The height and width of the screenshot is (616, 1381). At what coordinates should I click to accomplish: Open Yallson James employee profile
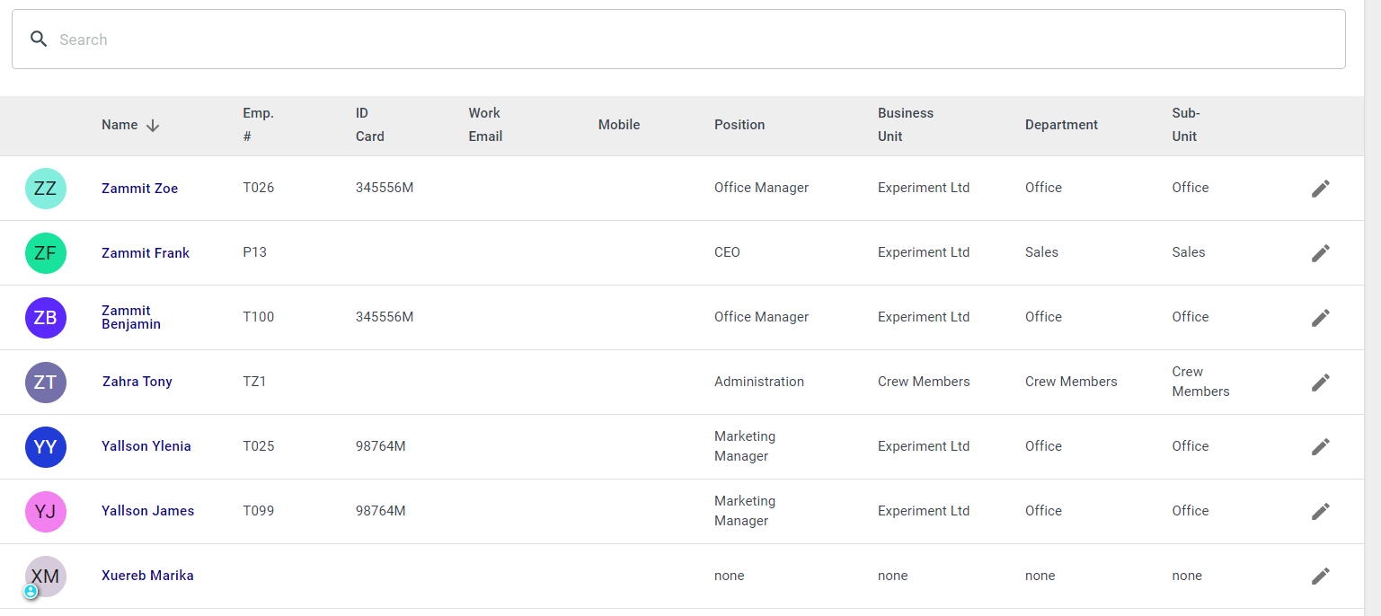click(148, 511)
